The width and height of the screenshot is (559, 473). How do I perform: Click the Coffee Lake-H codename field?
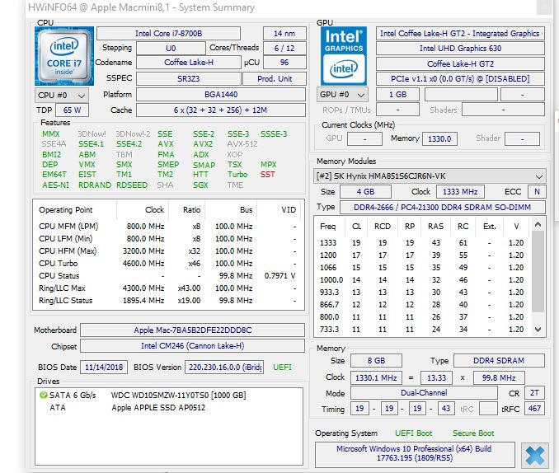189,63
